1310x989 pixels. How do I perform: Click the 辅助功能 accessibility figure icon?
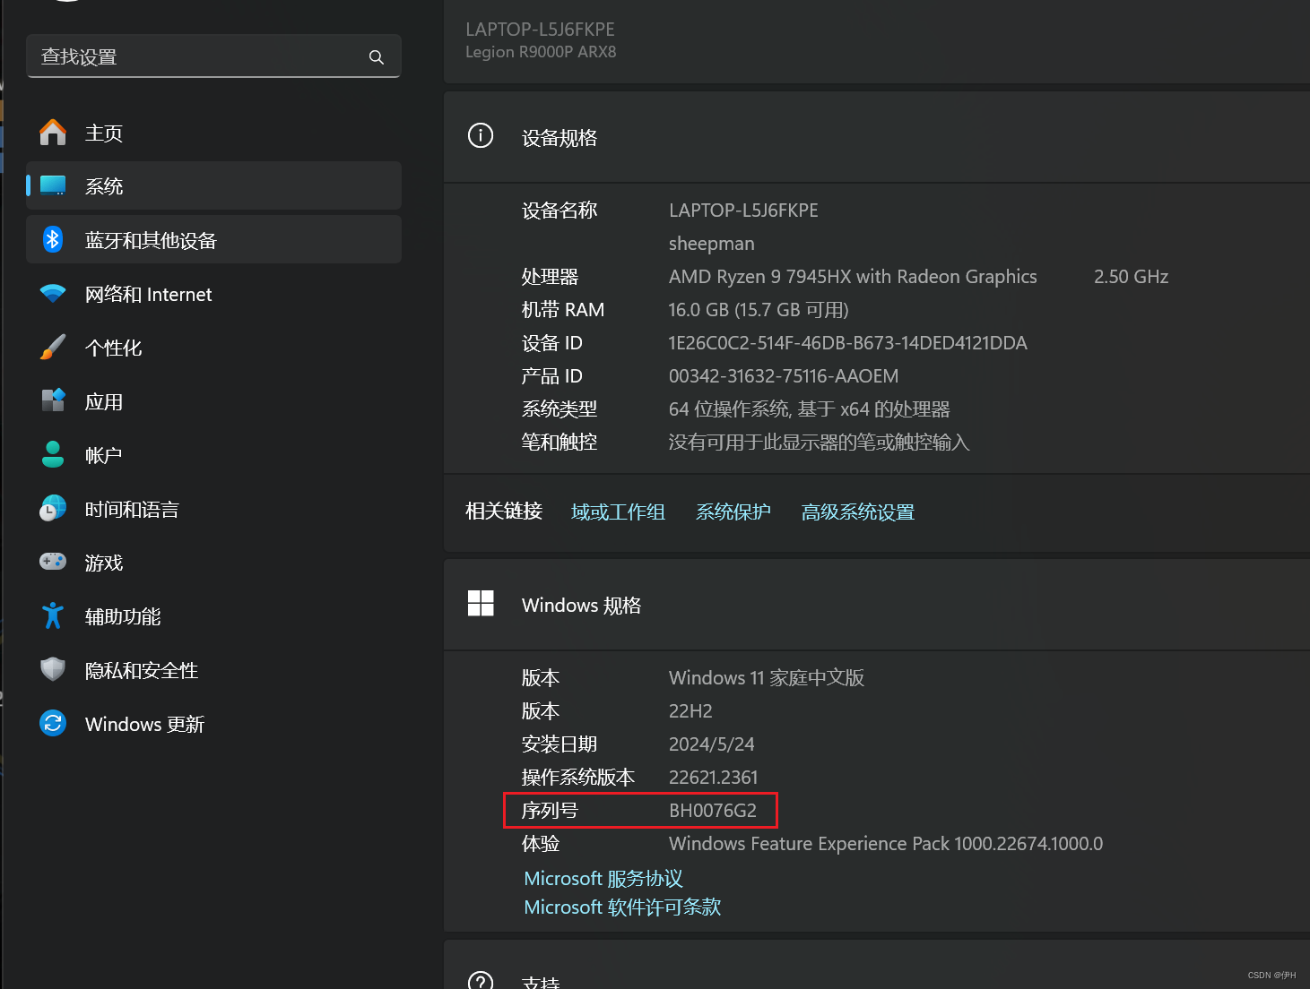[53, 615]
